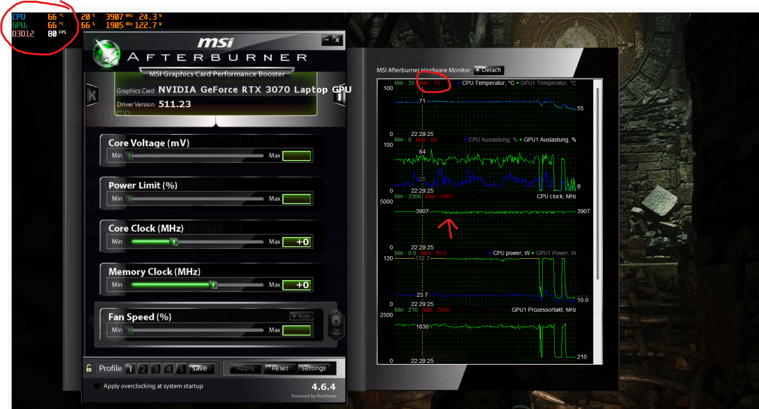Click the CPU Temperatur graph legend
The height and width of the screenshot is (409, 759).
coord(486,83)
